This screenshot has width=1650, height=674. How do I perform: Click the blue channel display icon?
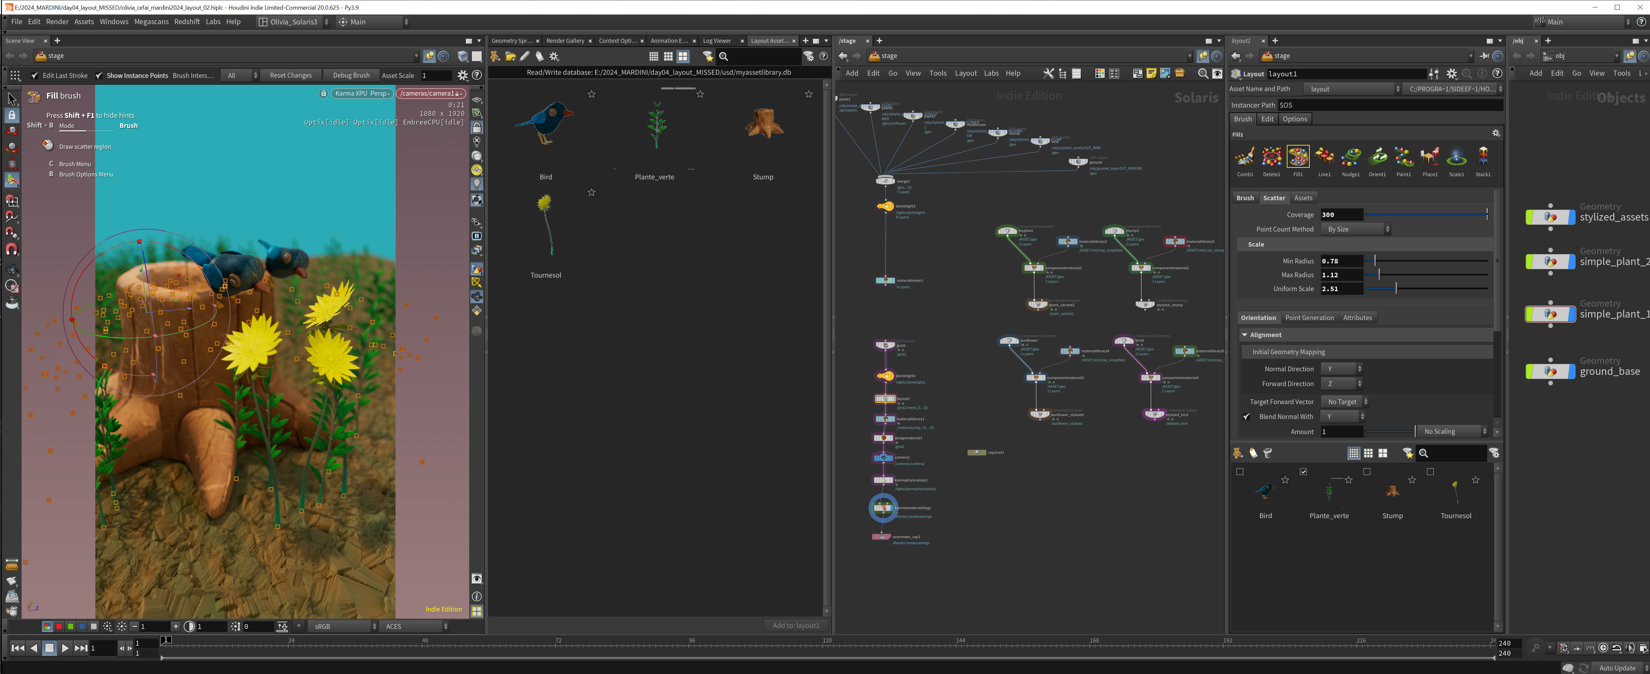[x=82, y=627]
